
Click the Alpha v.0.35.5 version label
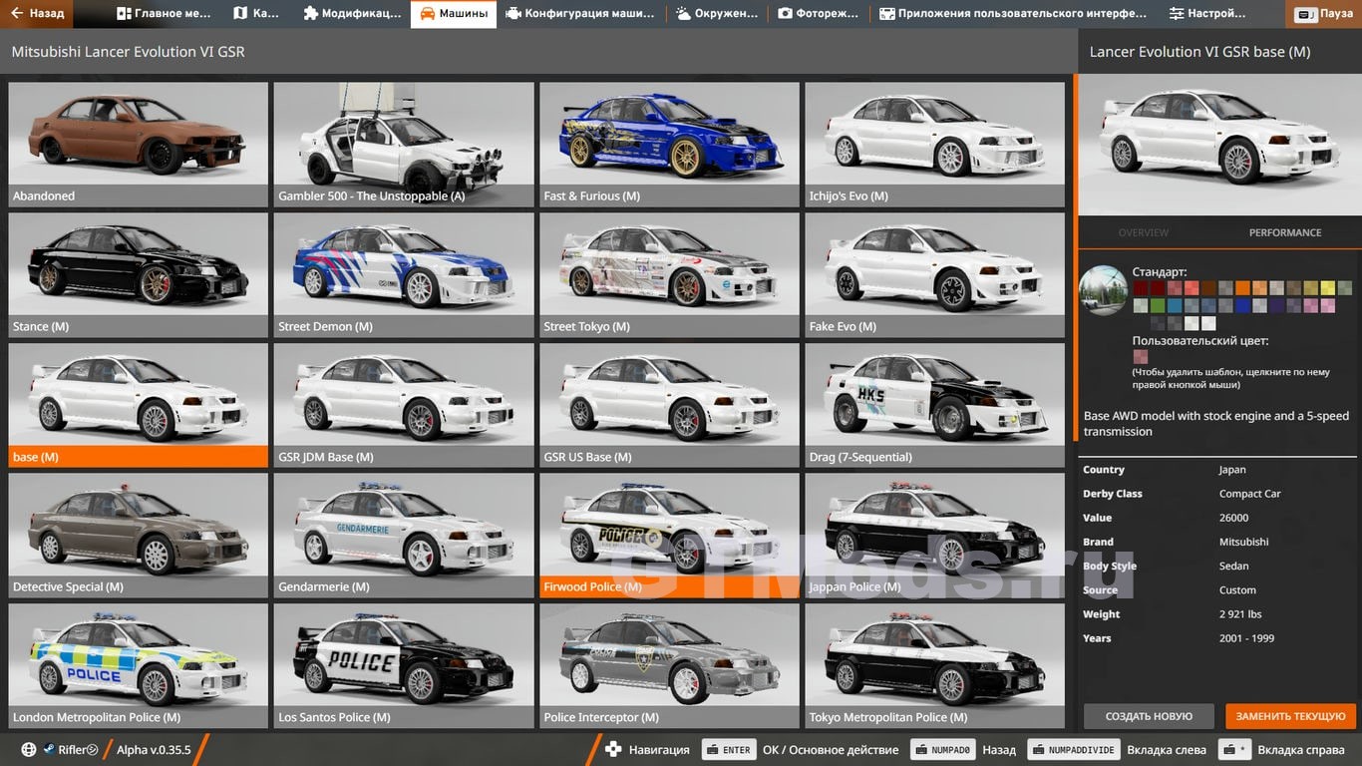coord(154,749)
